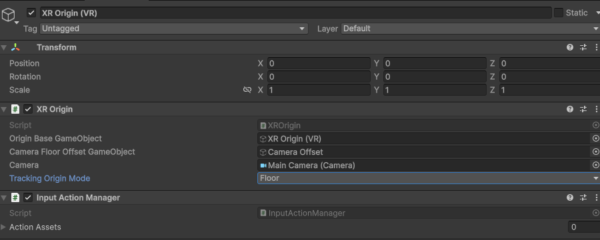Screen dimensions: 600x240
Task: Click the Rotation label
Action: [x=25, y=76]
